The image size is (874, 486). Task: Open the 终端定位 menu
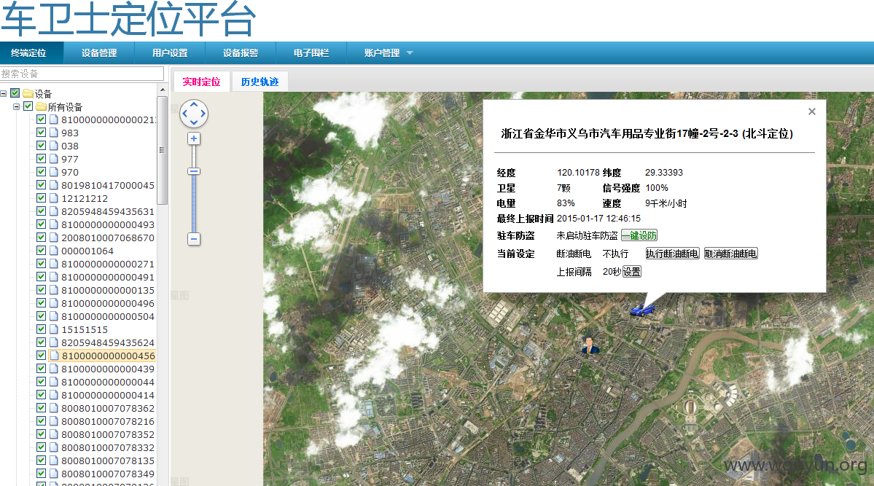click(28, 53)
